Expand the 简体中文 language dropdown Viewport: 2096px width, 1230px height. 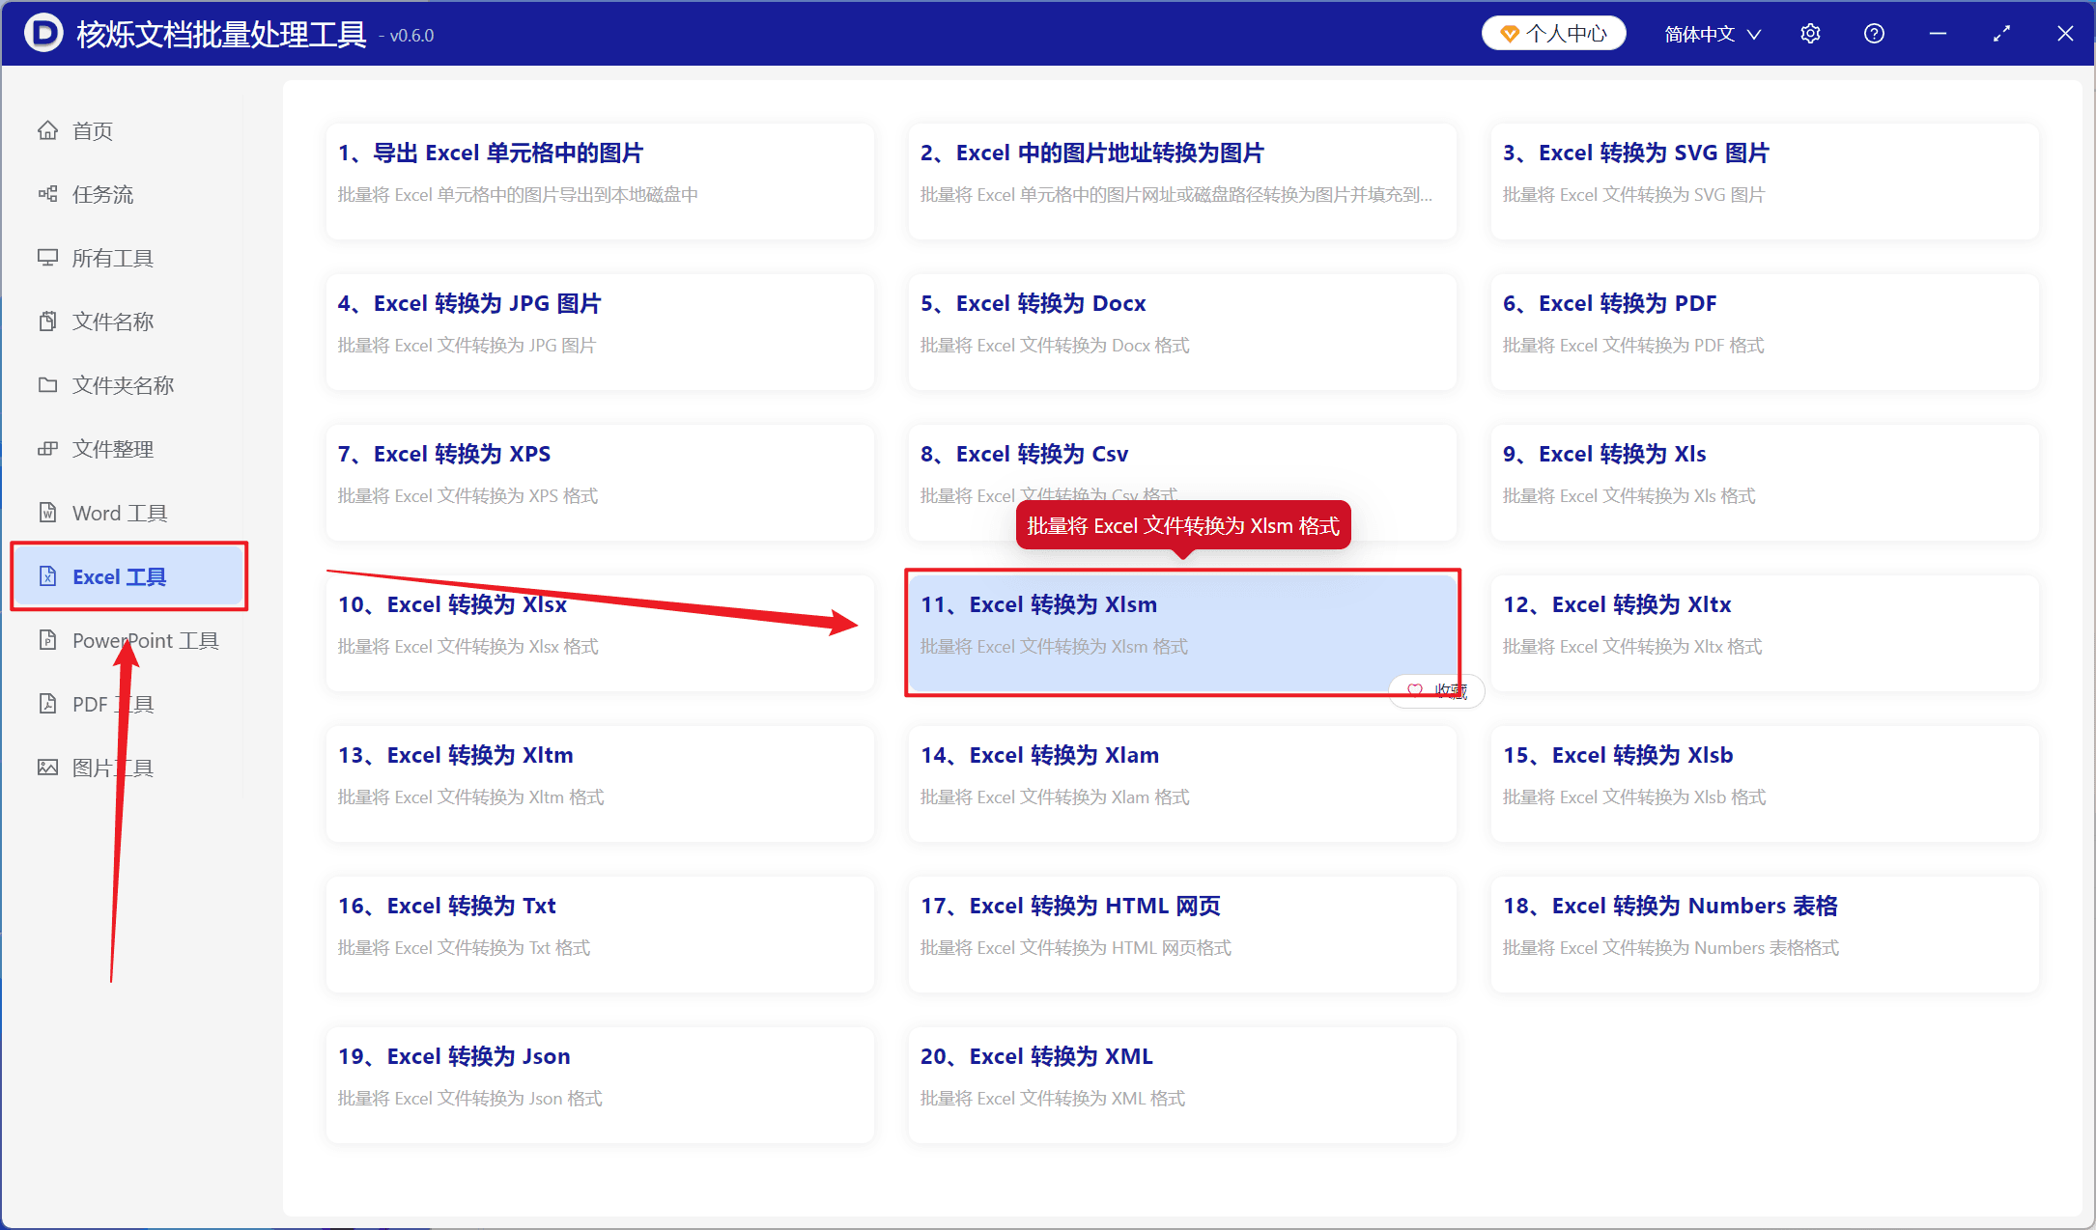click(1714, 34)
